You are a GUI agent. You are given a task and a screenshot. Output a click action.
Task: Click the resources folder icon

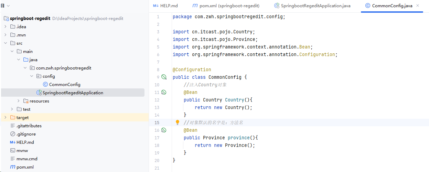pos(26,101)
